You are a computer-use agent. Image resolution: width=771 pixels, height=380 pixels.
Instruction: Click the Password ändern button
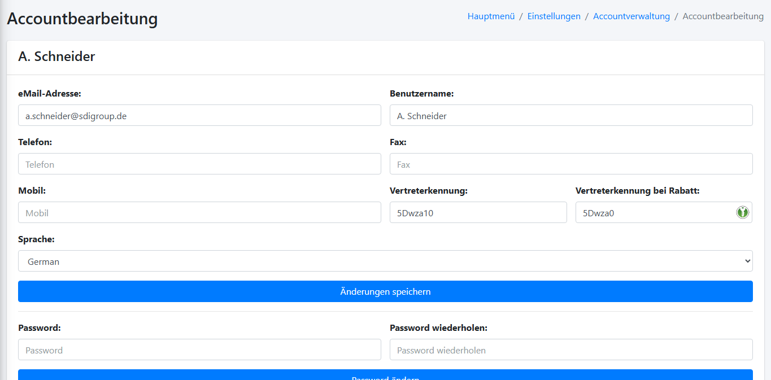coord(385,375)
